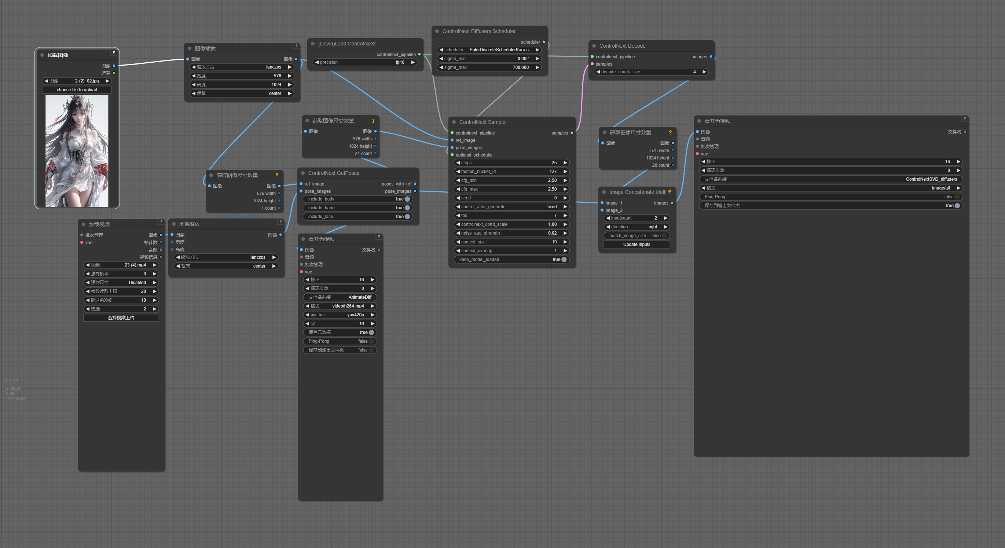Viewport: 1005px width, 548px height.
Task: Toggle match_image_size in Image Concatenate Multi
Action: click(664, 236)
